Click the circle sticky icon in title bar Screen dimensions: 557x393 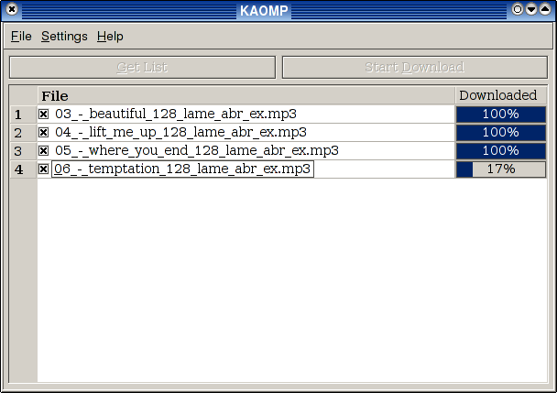518,9
